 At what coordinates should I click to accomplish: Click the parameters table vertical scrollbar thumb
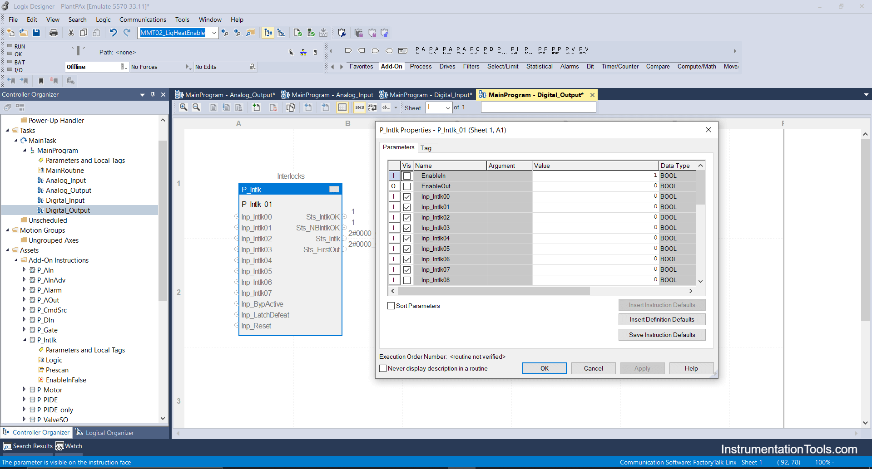700,187
